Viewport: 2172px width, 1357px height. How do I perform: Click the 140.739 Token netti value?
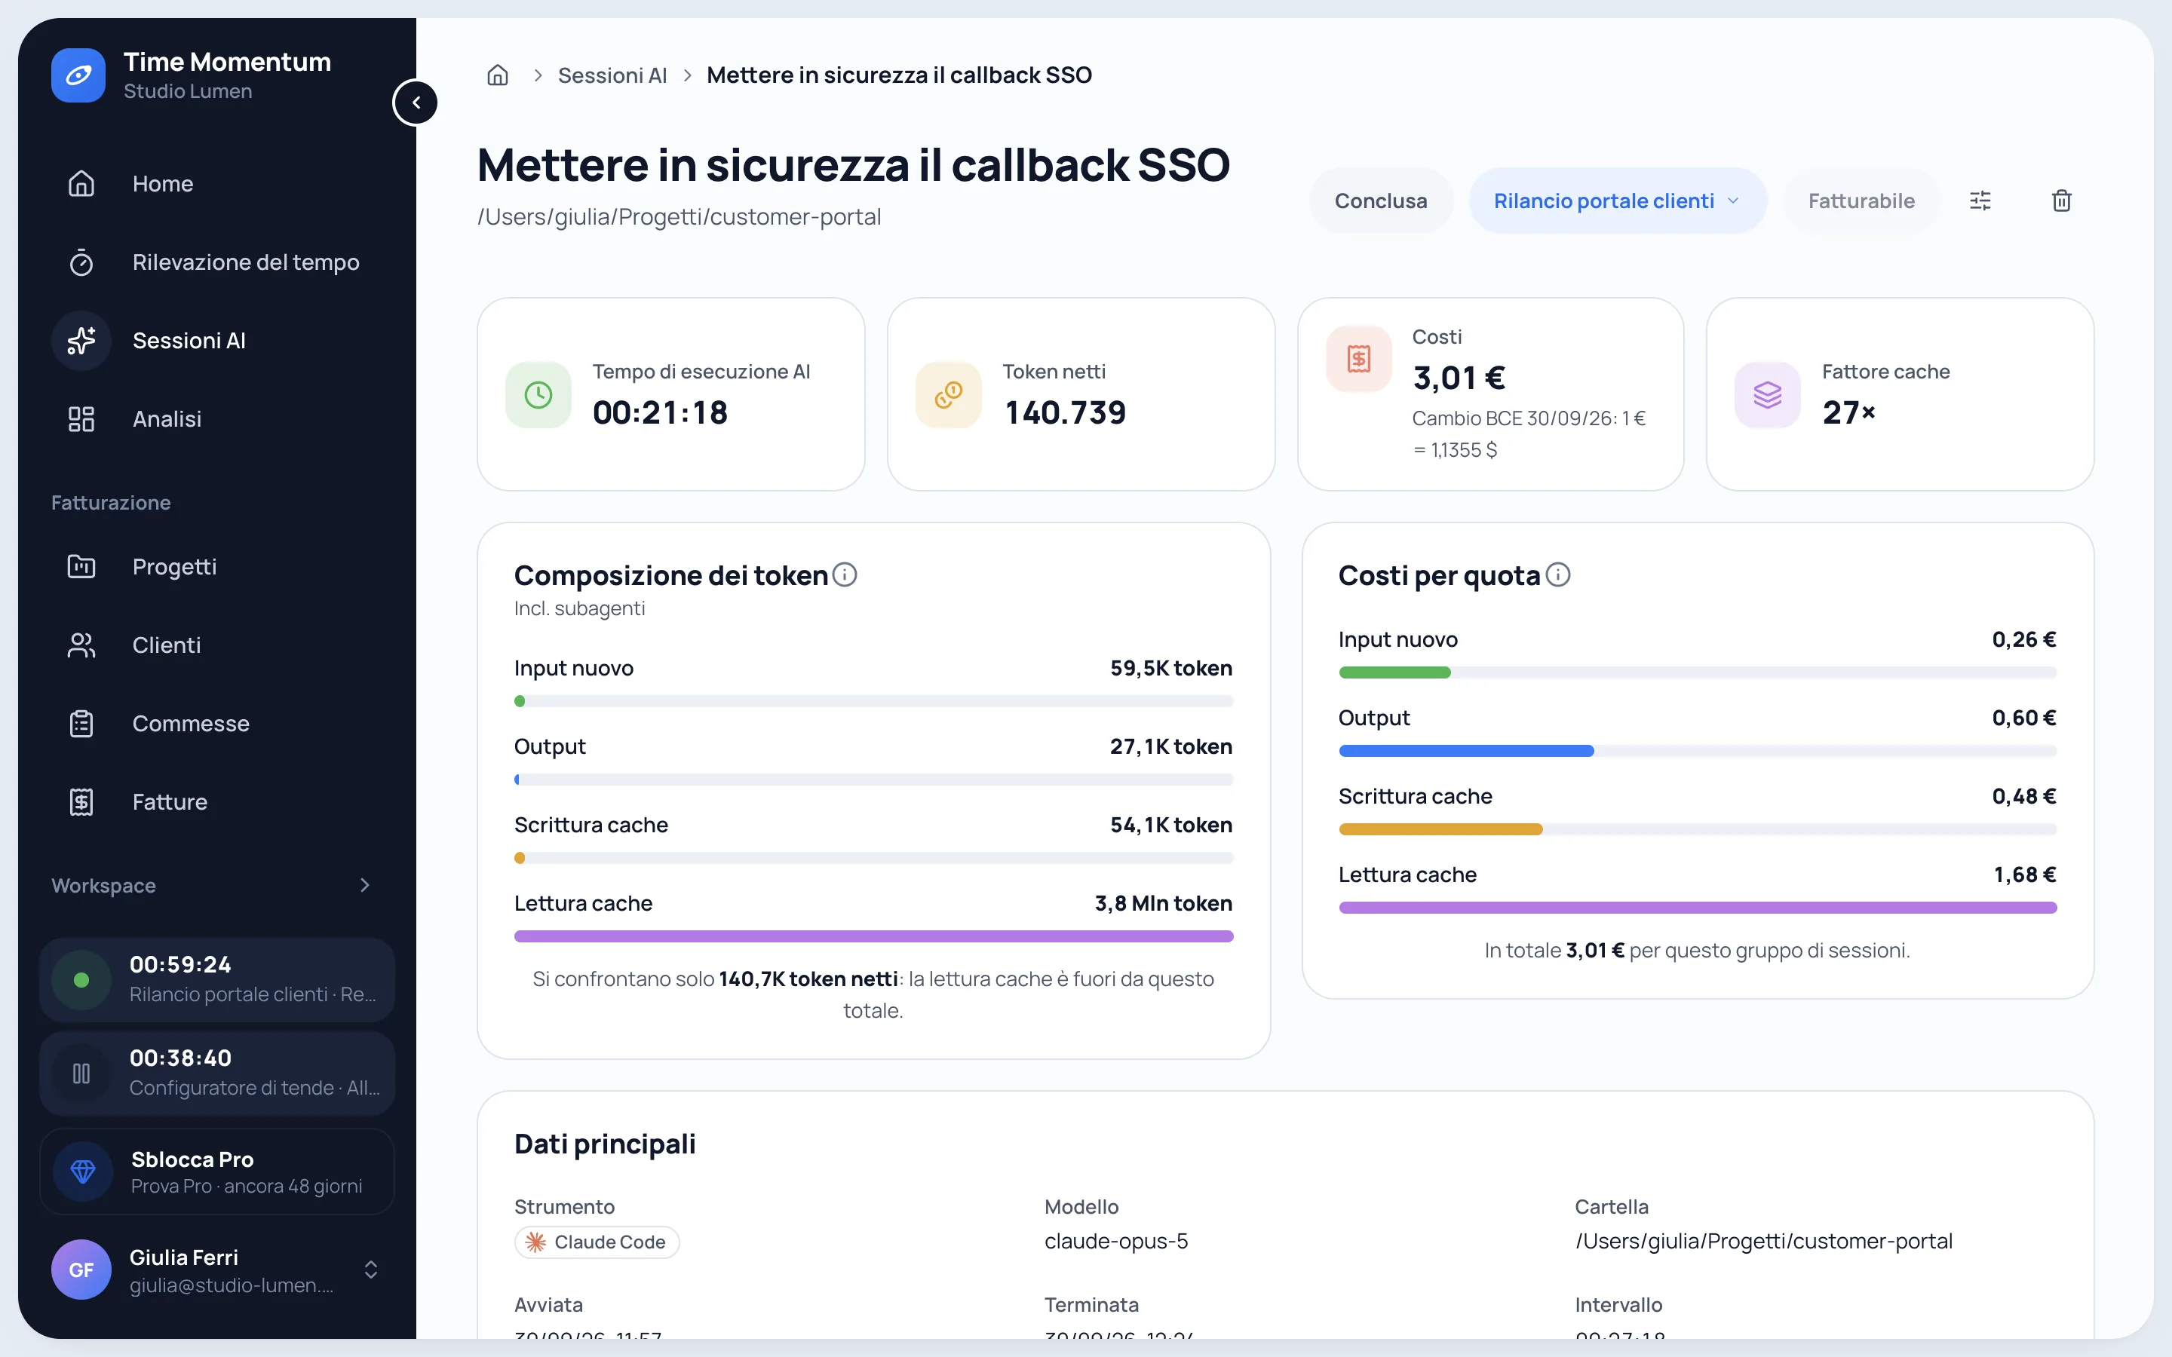pos(1064,413)
